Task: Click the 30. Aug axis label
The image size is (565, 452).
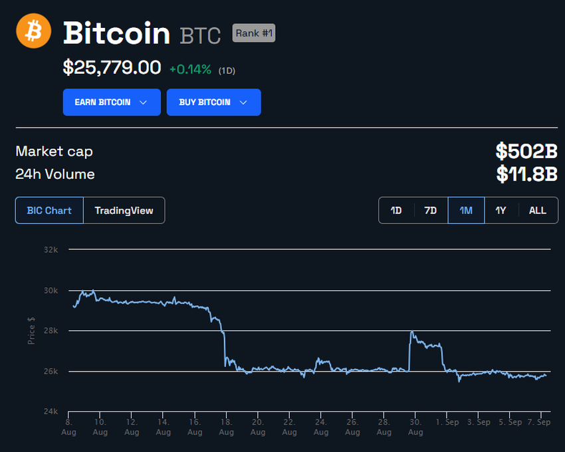Action: pos(415,426)
